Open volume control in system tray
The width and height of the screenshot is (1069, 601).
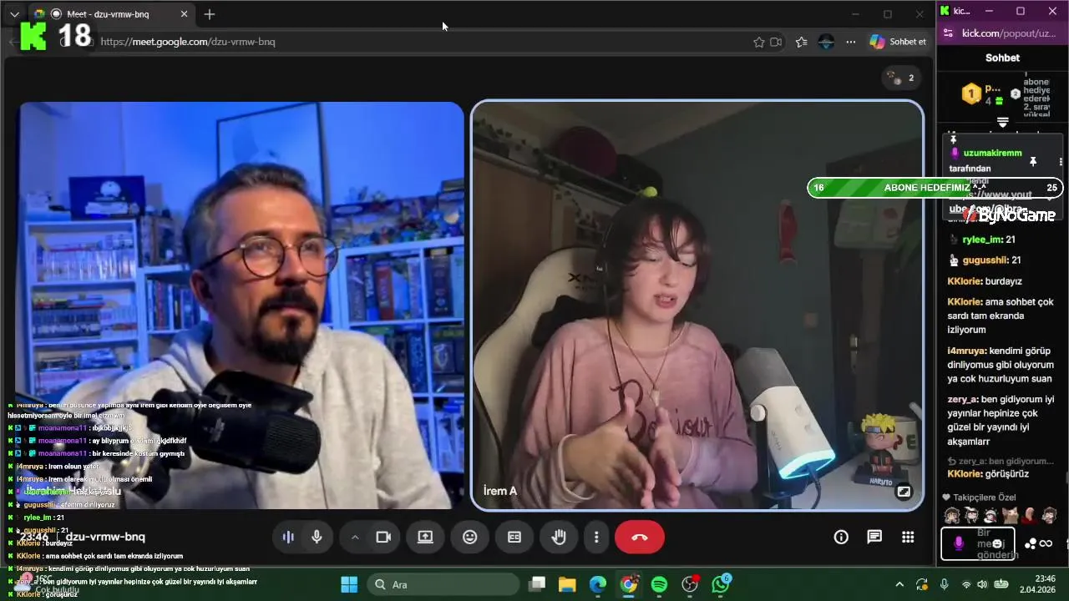[983, 584]
